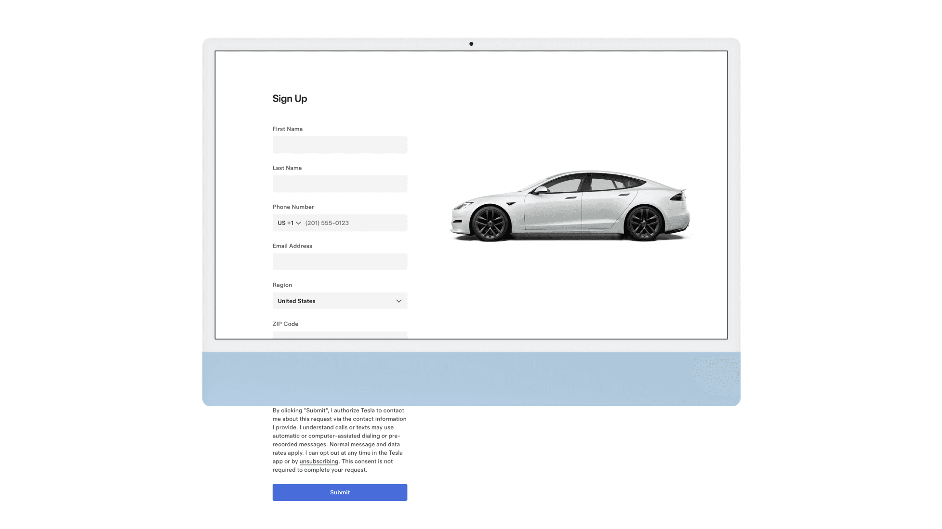Click the Last Name input field
Screen dimensions: 942x529
point(340,184)
